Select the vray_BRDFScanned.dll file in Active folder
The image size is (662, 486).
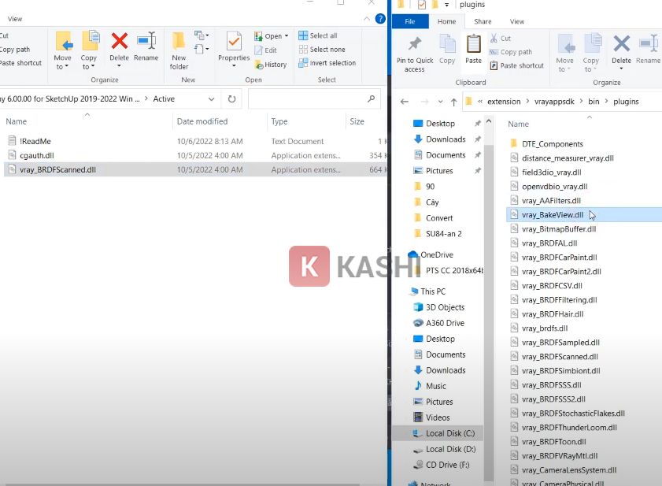[57, 169]
